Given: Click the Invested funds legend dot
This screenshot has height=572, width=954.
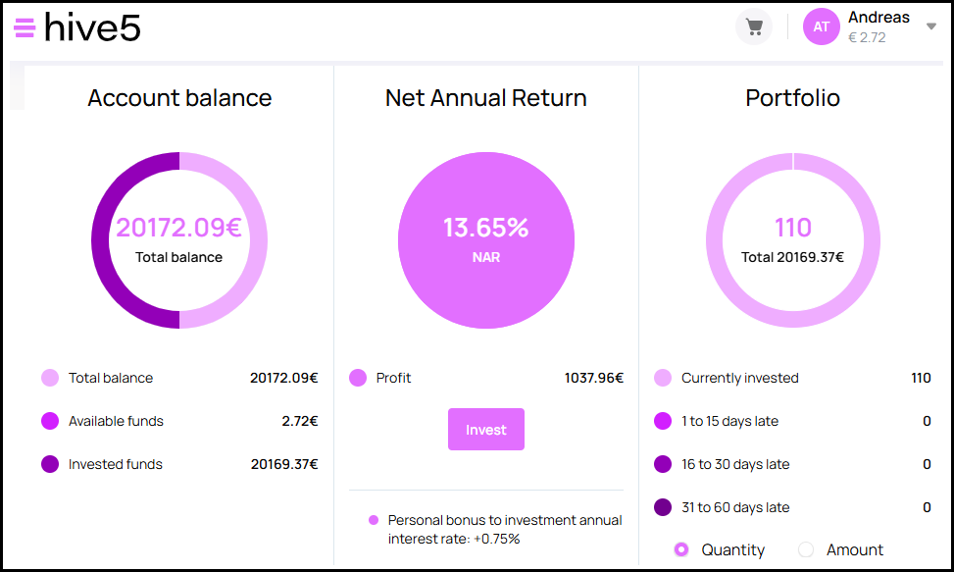Looking at the screenshot, I should (x=50, y=464).
